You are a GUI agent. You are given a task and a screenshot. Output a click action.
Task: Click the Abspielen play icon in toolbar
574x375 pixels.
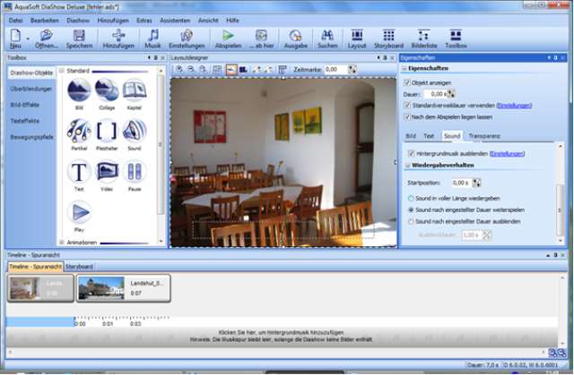(228, 37)
